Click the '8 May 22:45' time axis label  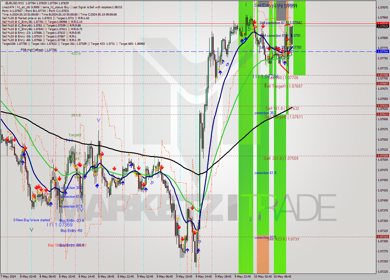point(125,277)
